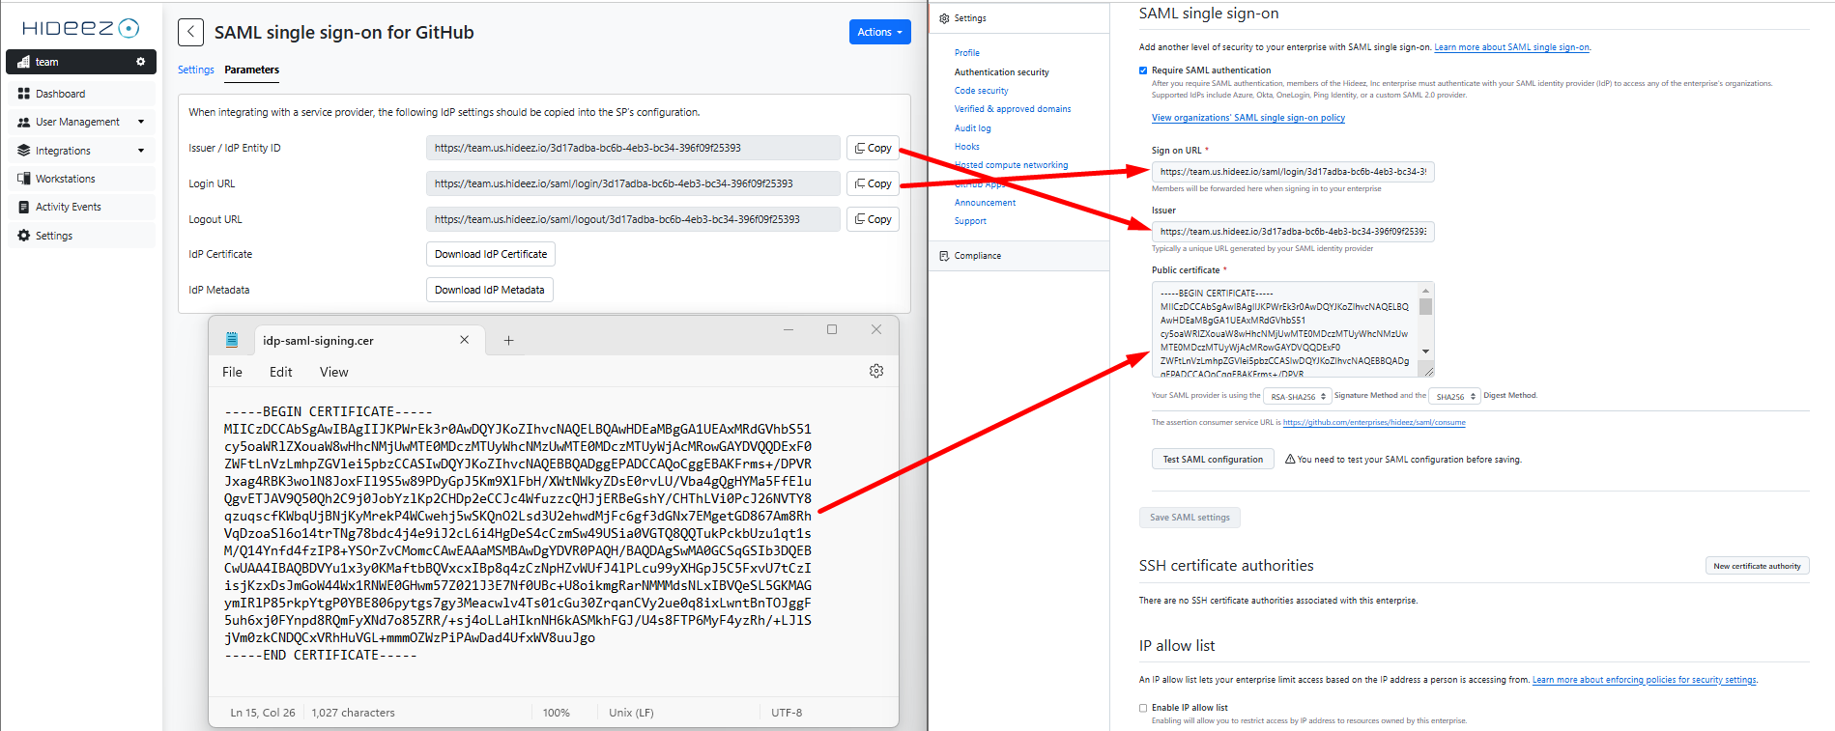This screenshot has width=1835, height=731.
Task: Click the back arrow icon beside page title
Action: (x=190, y=33)
